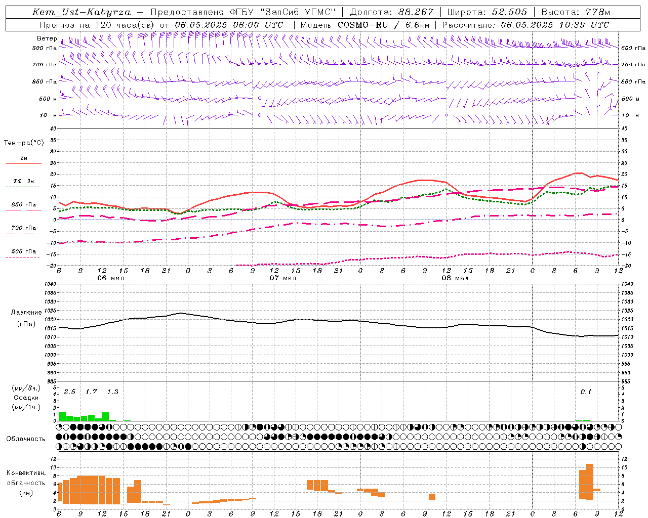Click the 08 мая date label
The image size is (648, 518).
(455, 278)
